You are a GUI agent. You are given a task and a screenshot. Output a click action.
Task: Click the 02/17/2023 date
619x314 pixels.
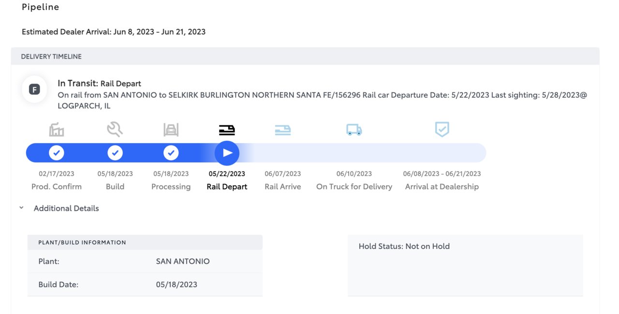[x=57, y=174]
